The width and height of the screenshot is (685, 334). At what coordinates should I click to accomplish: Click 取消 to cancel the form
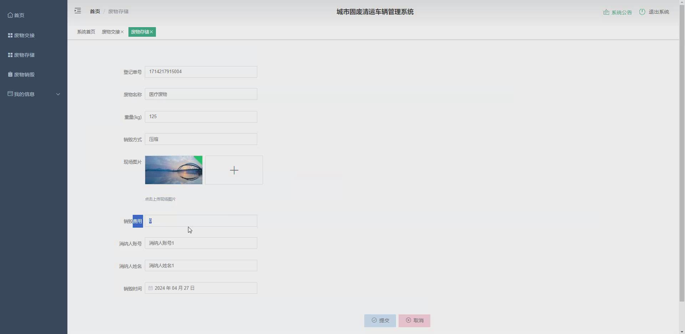(x=414, y=320)
